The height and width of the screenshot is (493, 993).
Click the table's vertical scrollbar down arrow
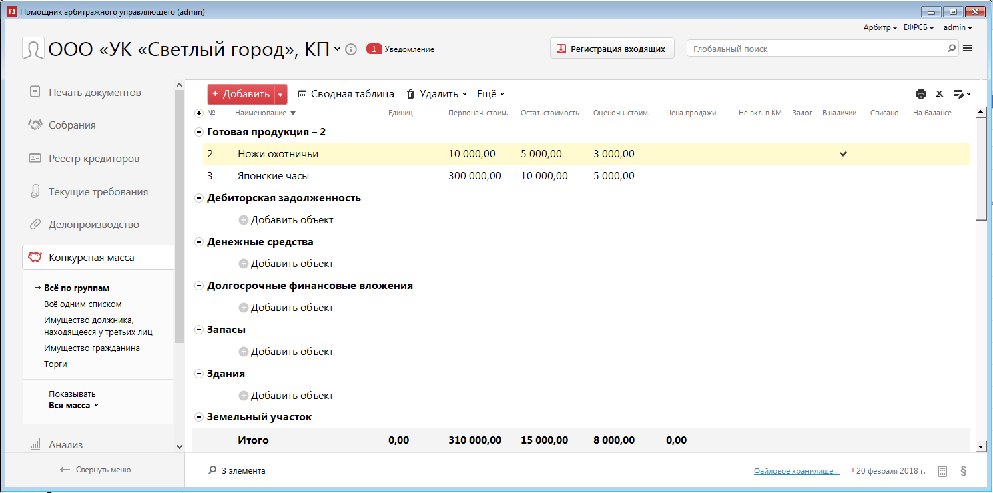pos(981,446)
